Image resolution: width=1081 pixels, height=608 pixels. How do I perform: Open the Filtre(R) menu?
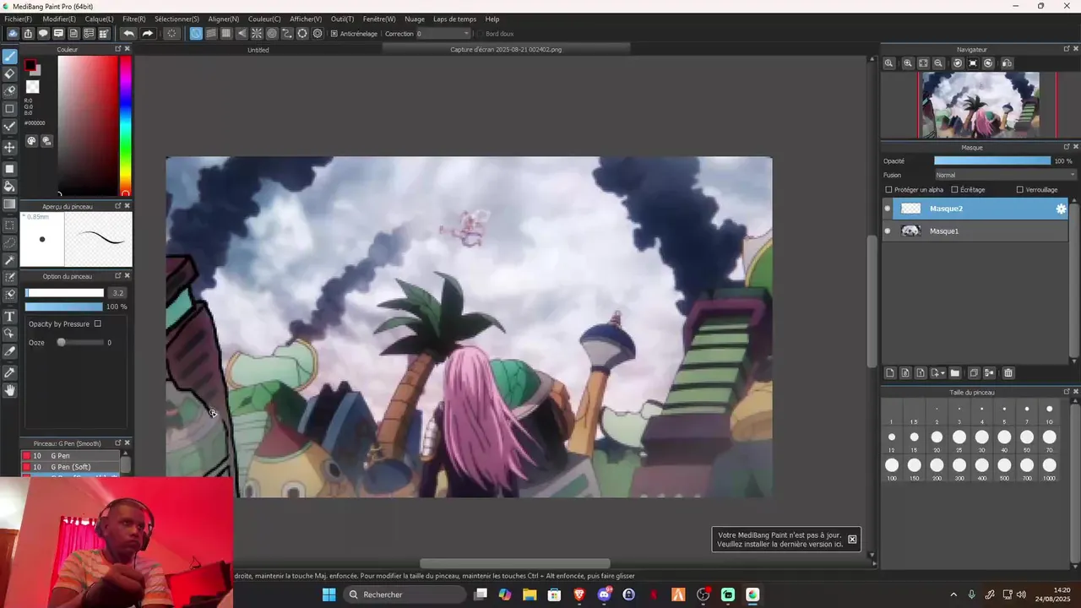133,19
